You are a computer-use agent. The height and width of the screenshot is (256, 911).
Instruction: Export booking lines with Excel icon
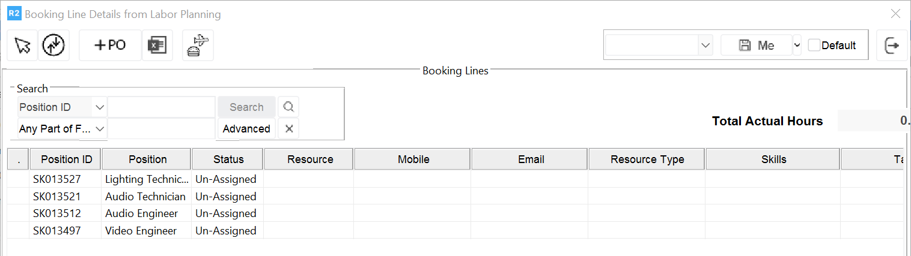pyautogui.click(x=157, y=46)
